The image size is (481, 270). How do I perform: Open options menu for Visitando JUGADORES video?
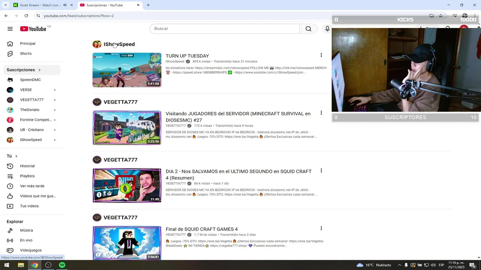coord(321,113)
